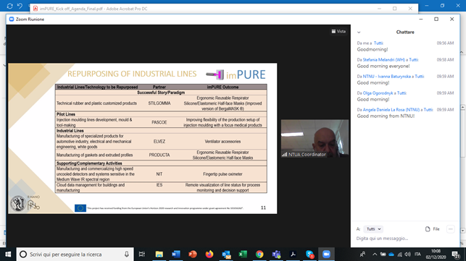This screenshot has height=261, width=466.
Task: Click the NTUA Coordinator video thumbnail
Action: [x=315, y=139]
